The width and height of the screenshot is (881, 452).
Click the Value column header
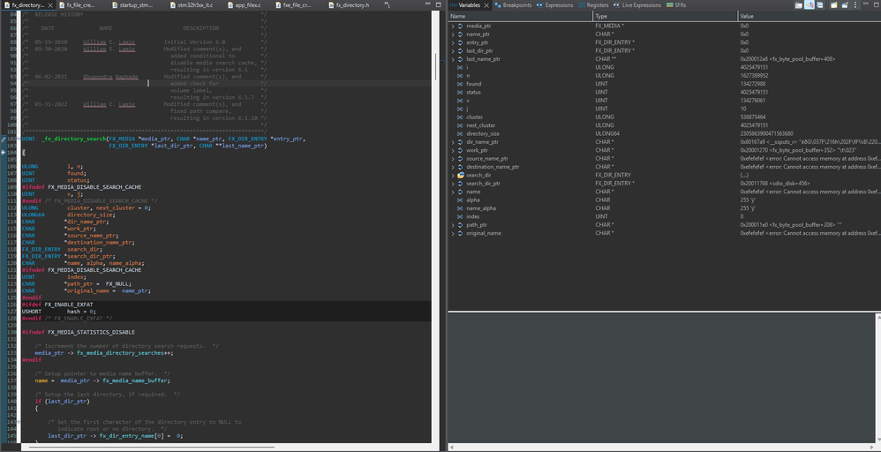809,16
